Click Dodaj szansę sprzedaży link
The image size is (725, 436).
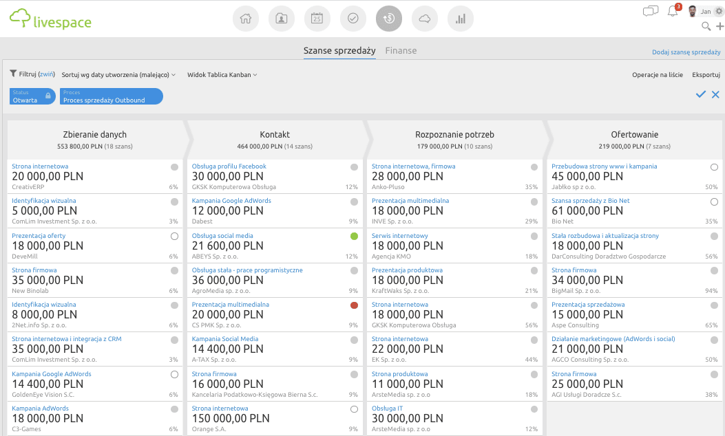pyautogui.click(x=686, y=52)
